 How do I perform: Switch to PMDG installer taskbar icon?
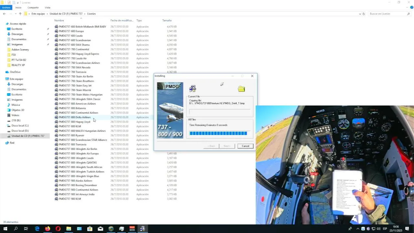pos(143,229)
